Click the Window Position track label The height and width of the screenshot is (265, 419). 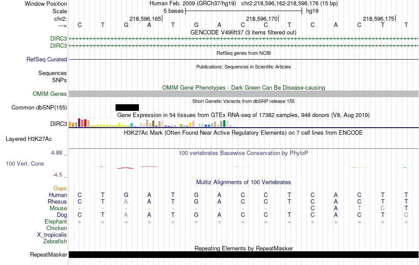click(x=46, y=4)
